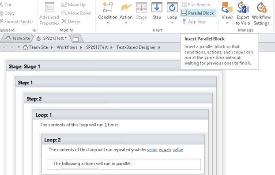Click Delete in Modify group
Screen dimensions: 275x175
[71, 22]
